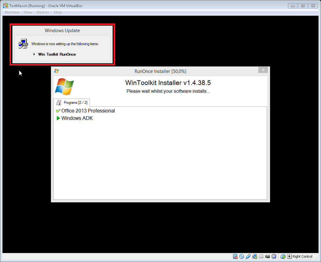
Task: Click arrow bullet beside Win Toolkit RunOnce
Action: tap(34, 54)
